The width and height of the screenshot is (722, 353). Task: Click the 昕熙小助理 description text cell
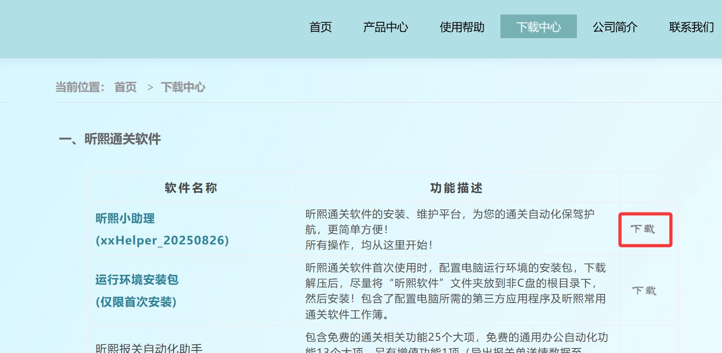click(x=449, y=229)
